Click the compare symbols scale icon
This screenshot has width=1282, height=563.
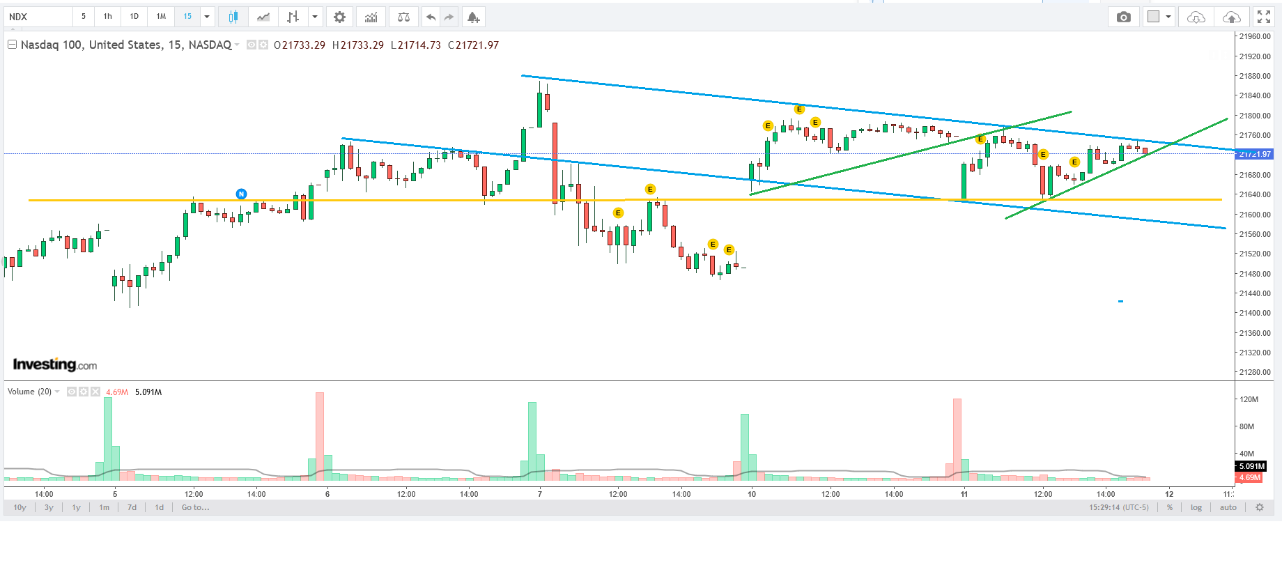(x=403, y=17)
